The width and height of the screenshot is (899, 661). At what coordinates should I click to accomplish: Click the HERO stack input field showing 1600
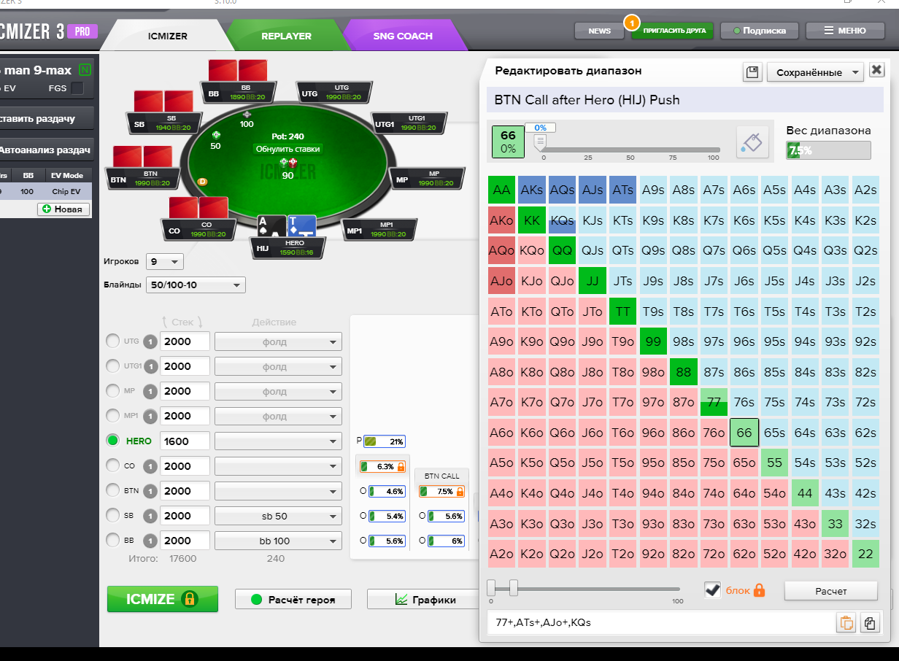pyautogui.click(x=185, y=441)
